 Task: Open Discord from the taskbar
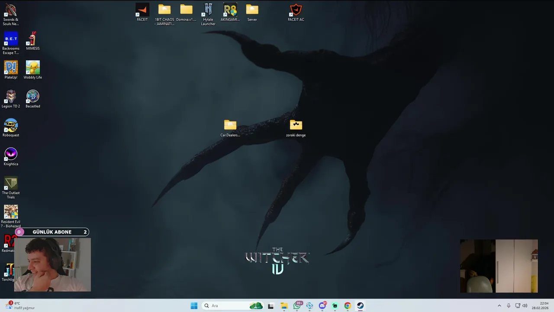click(322, 305)
